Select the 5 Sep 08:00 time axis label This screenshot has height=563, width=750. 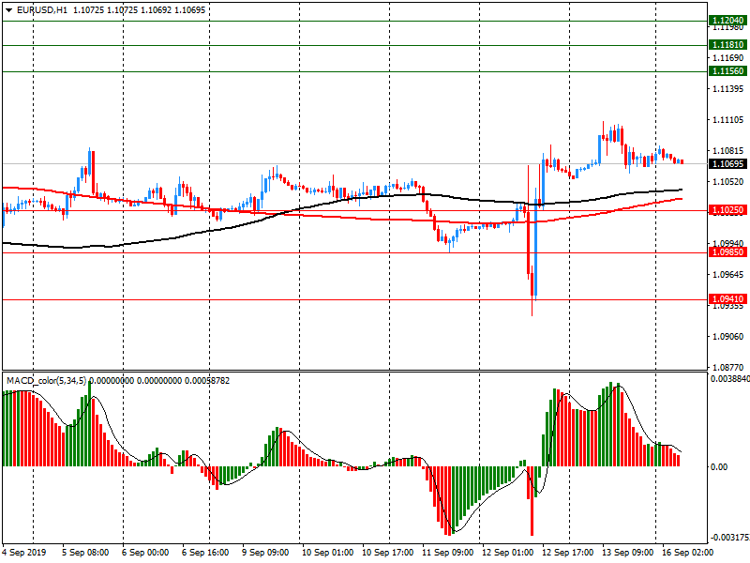[x=85, y=553]
